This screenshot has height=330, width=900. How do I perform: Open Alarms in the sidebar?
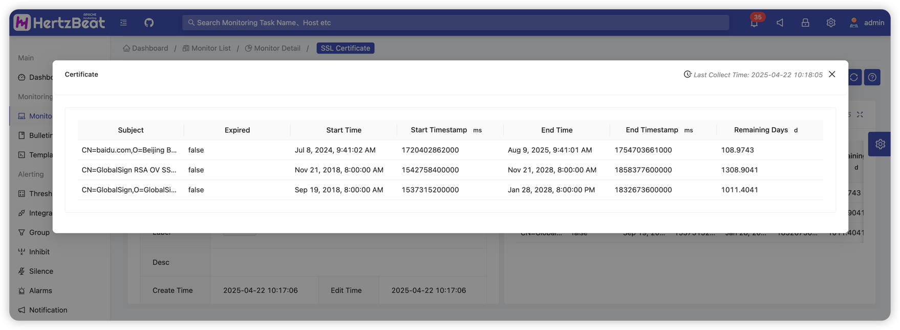[40, 291]
